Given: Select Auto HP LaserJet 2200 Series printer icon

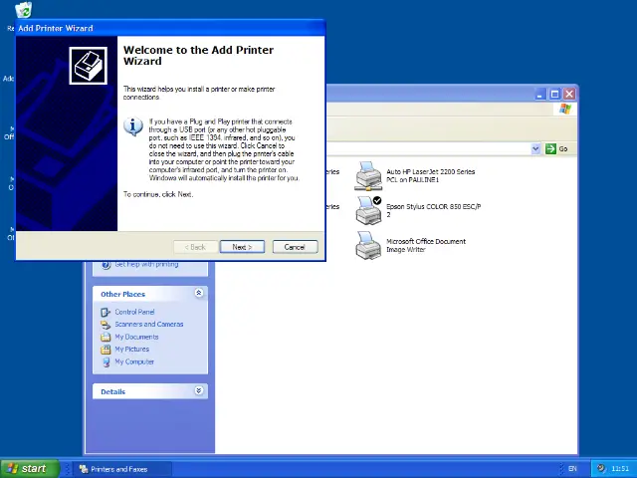Looking at the screenshot, I should coord(368,176).
